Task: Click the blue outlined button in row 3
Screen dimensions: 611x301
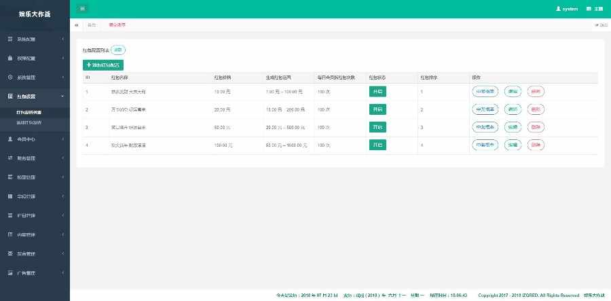Action: tap(485, 127)
